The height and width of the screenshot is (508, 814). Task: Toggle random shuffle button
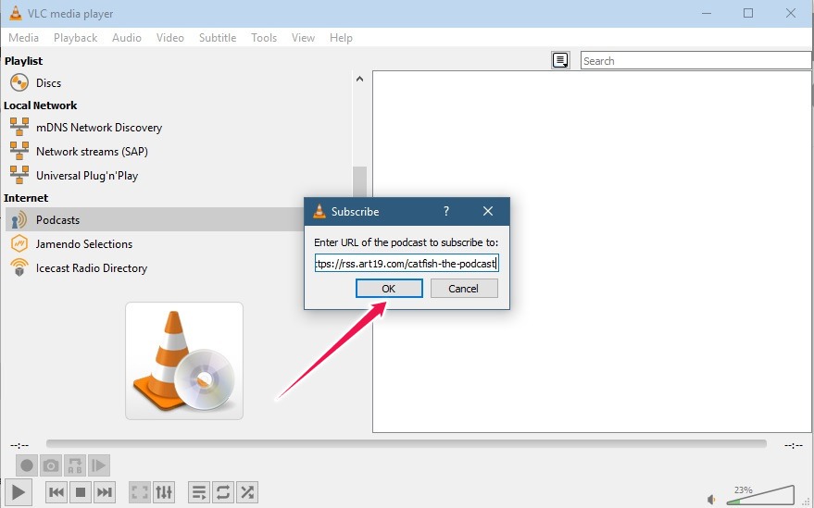coord(247,492)
